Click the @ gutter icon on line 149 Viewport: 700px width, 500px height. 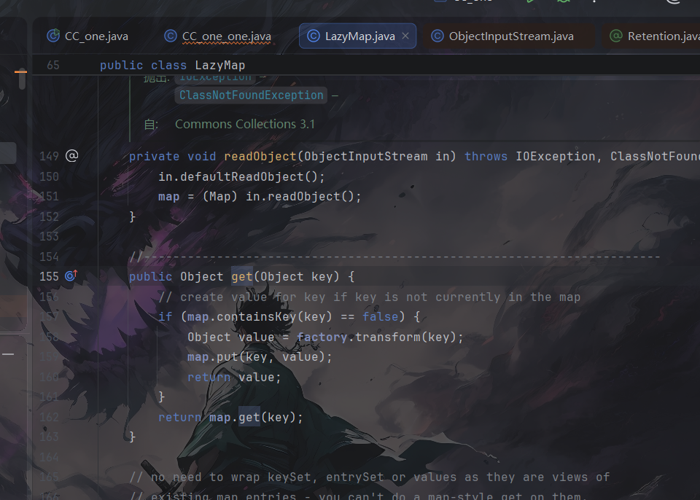(x=71, y=155)
